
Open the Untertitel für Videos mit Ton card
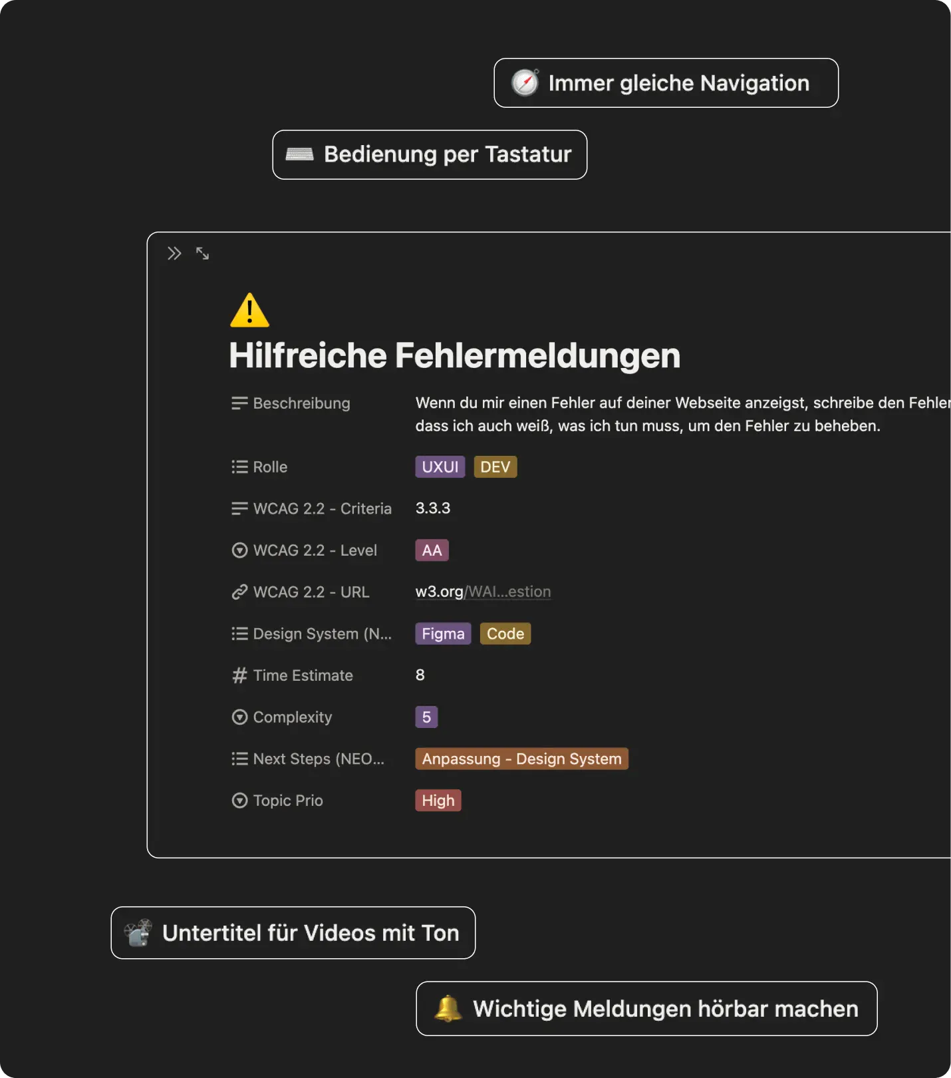pos(293,932)
